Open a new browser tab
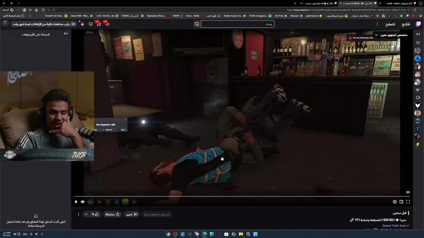This screenshot has width=424, height=238. point(295,3)
